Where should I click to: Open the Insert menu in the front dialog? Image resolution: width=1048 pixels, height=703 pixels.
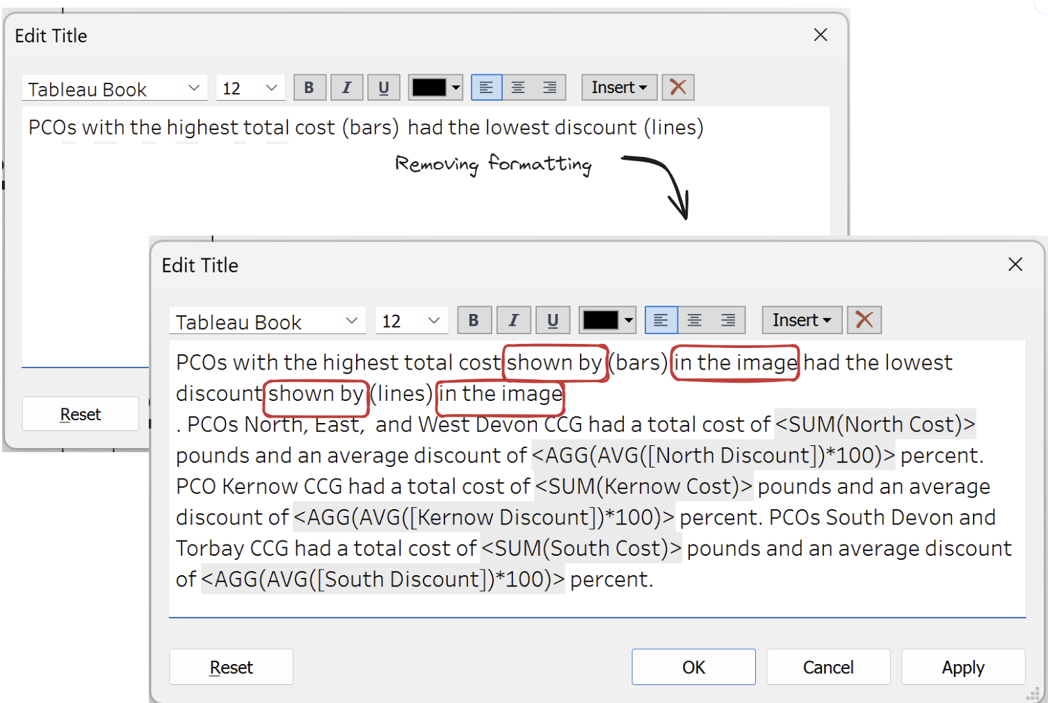[x=802, y=320]
